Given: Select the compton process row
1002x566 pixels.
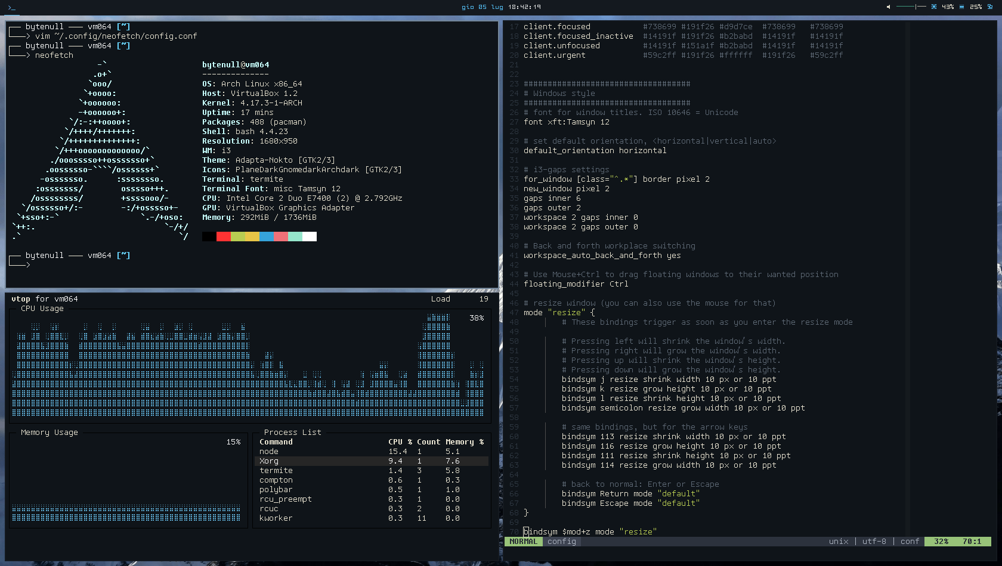Looking at the screenshot, I should 372,480.
